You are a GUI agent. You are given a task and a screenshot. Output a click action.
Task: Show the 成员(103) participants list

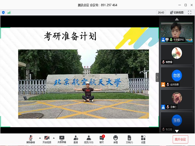(89, 139)
